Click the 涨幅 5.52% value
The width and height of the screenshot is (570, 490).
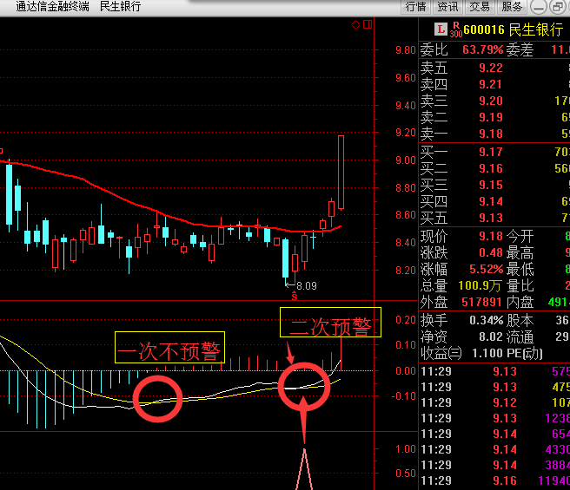click(486, 270)
